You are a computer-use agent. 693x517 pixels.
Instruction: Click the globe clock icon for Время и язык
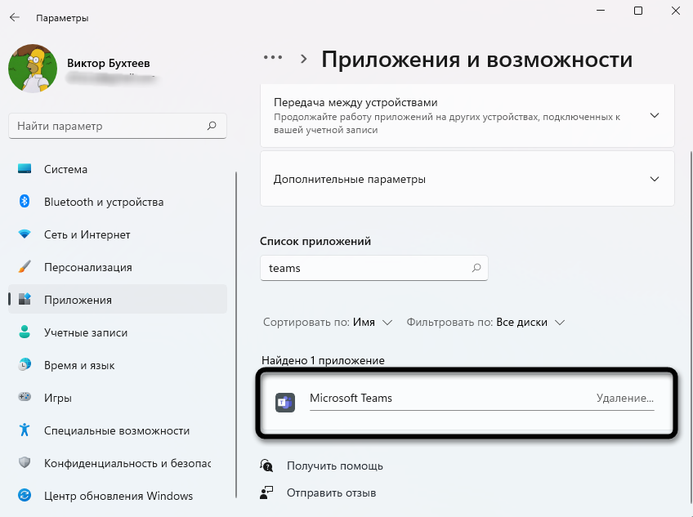25,364
